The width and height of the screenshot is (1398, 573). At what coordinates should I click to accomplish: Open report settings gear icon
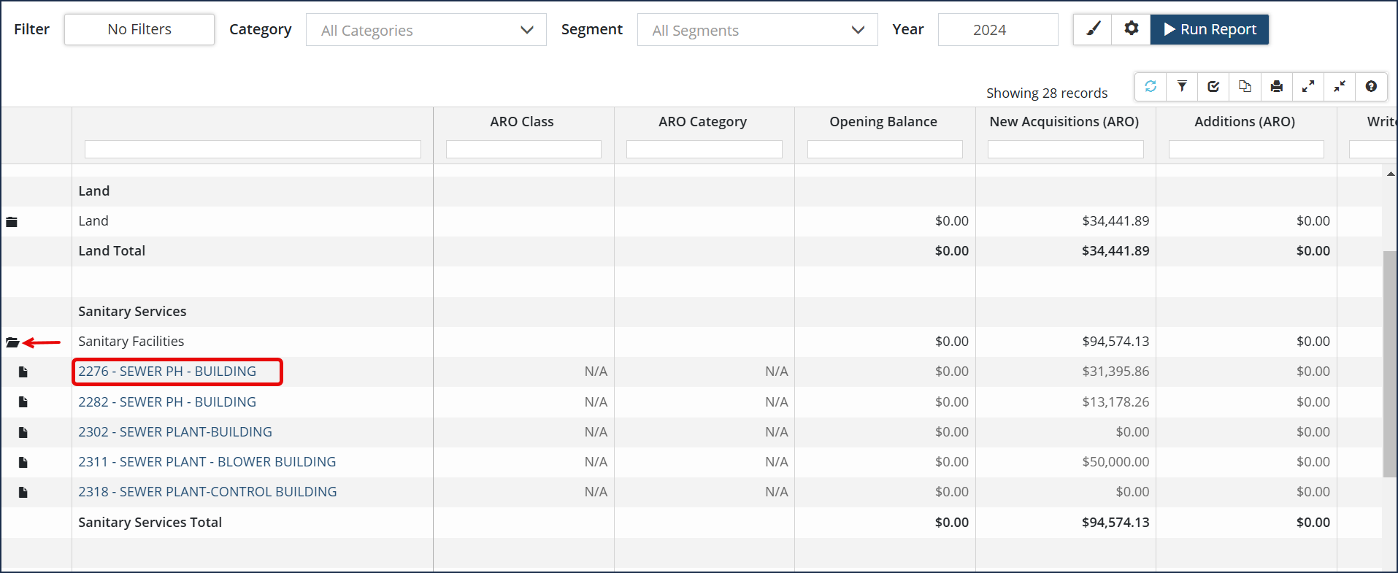(x=1131, y=29)
